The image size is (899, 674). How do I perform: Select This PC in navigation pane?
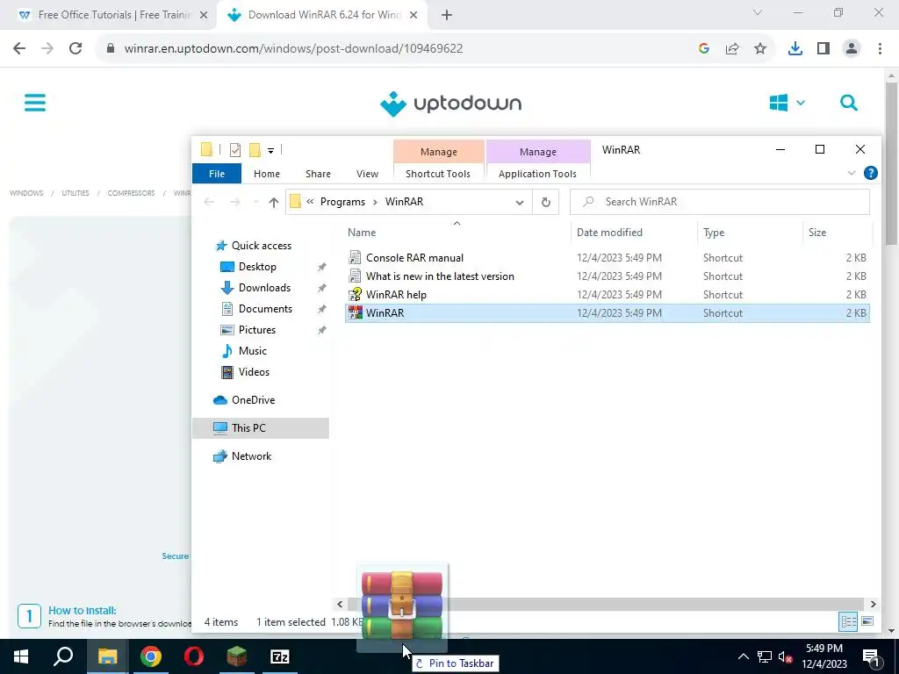coord(260,428)
